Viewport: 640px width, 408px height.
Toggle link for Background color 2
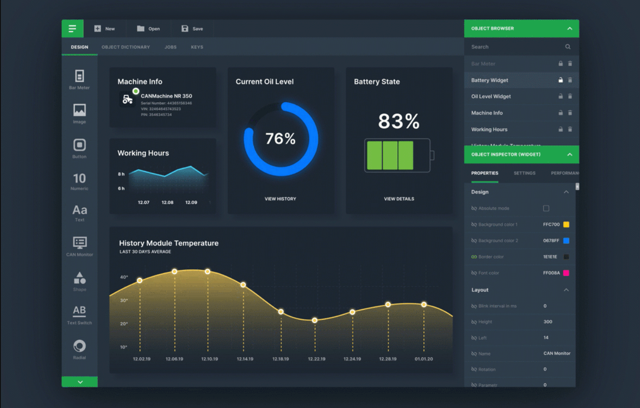pos(474,241)
